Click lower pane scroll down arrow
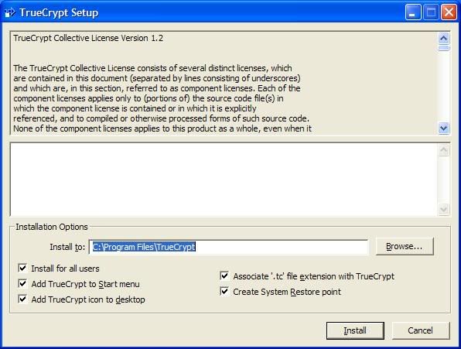Screen dimensions: 461x349 coord(444,210)
